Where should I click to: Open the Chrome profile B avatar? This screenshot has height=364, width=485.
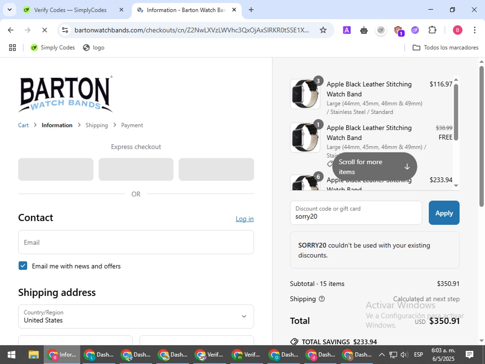pyautogui.click(x=457, y=30)
